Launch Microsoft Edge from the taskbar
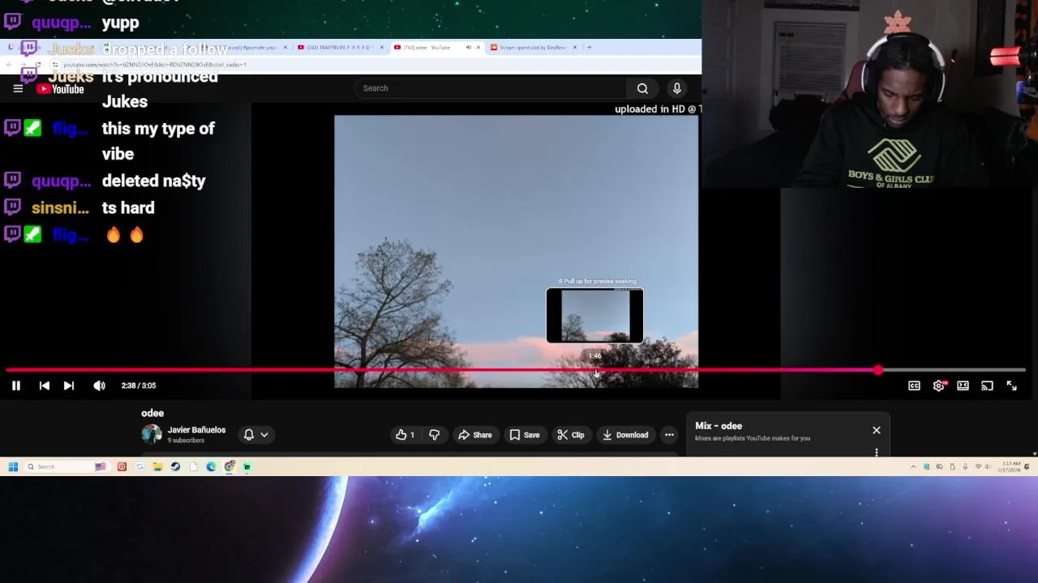 click(211, 466)
